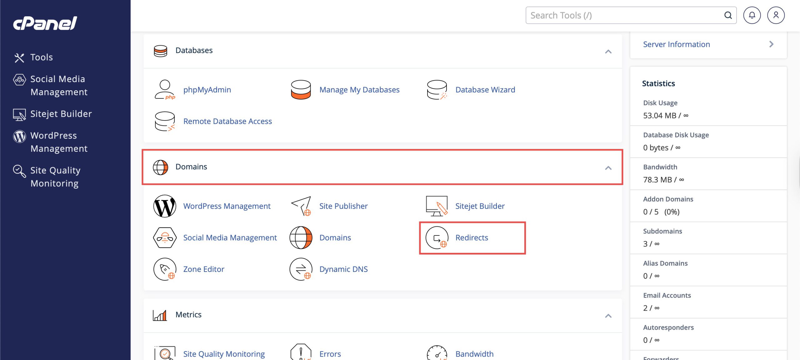Click Social Media Management icon in Domains section

coord(165,238)
